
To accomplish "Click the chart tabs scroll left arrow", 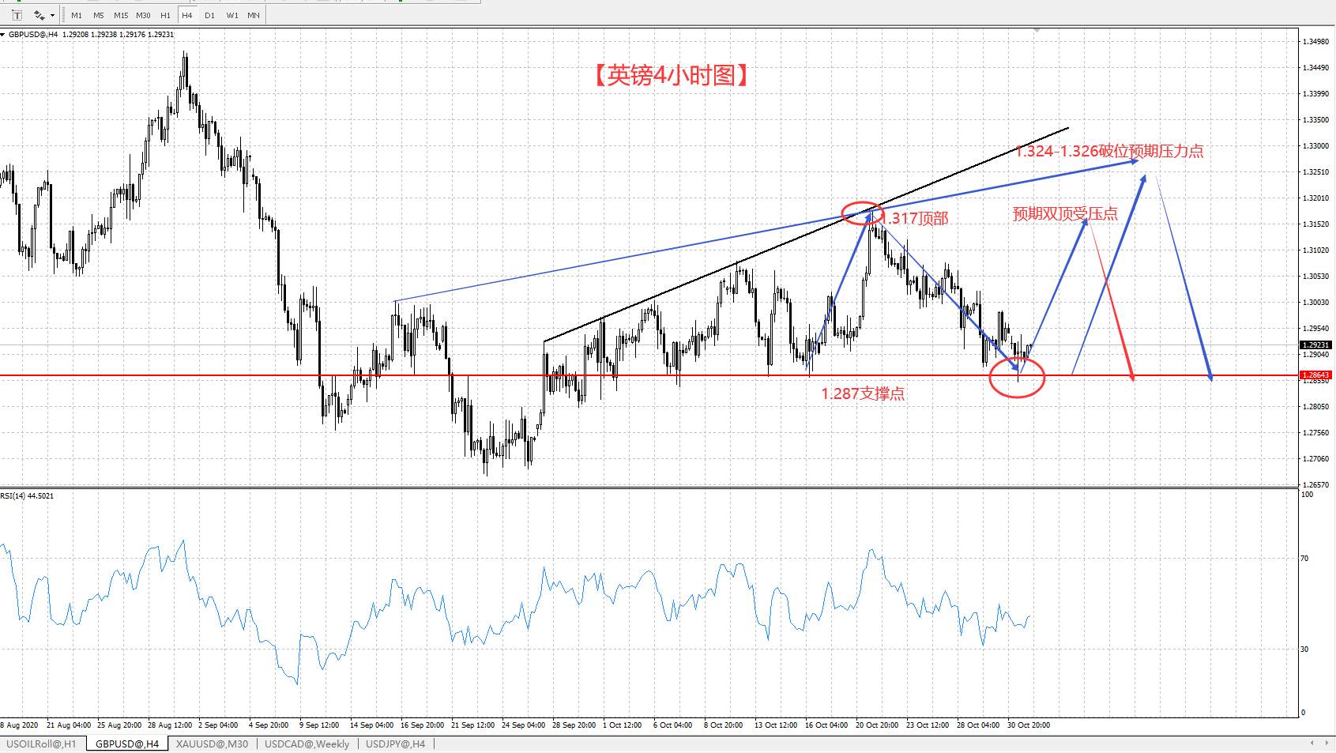I will 1312,744.
